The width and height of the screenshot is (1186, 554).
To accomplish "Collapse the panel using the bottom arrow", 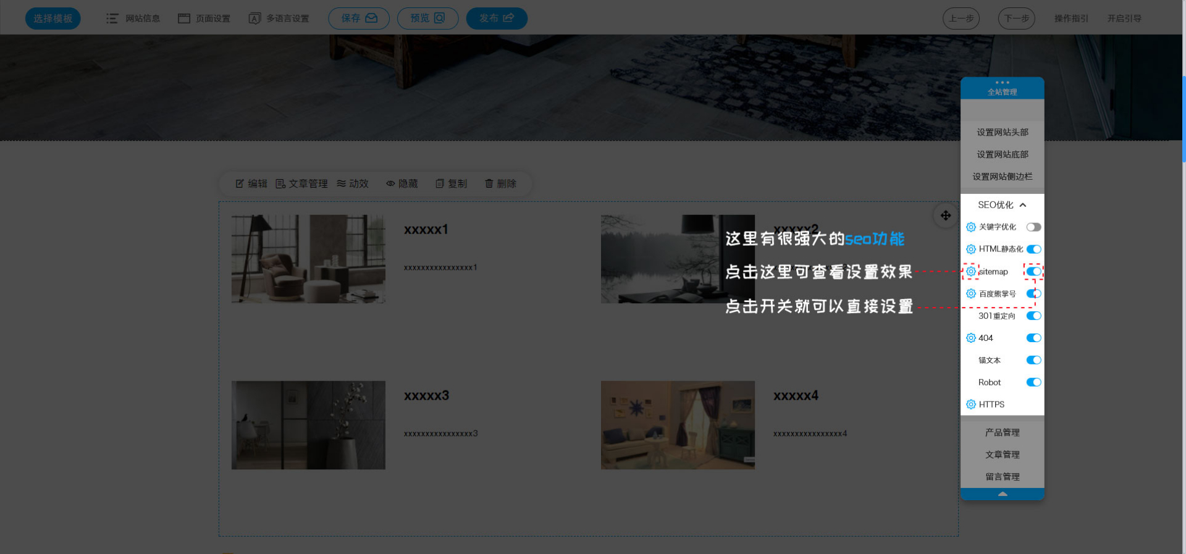I will [x=1002, y=494].
